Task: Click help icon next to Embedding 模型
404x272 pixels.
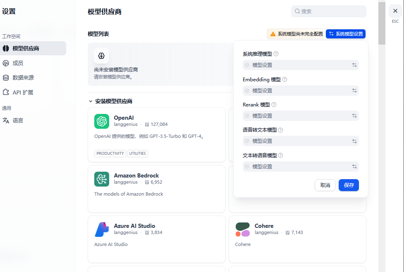Action: click(x=285, y=79)
